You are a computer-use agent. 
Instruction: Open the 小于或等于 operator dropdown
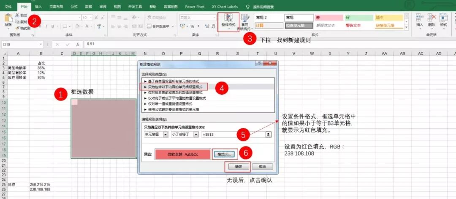click(x=196, y=134)
